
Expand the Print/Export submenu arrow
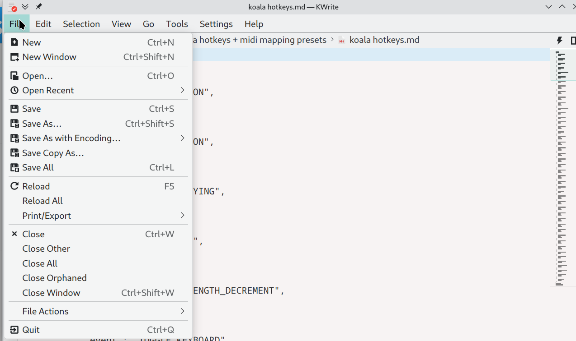[183, 215]
